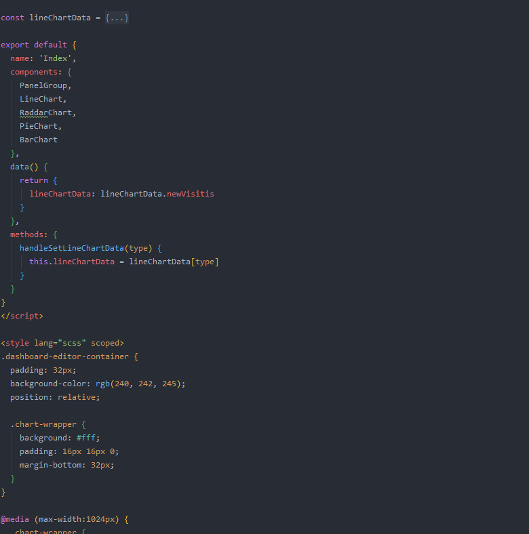Click 'this.lineChartData' assignment target
529x534 pixels.
coord(72,262)
